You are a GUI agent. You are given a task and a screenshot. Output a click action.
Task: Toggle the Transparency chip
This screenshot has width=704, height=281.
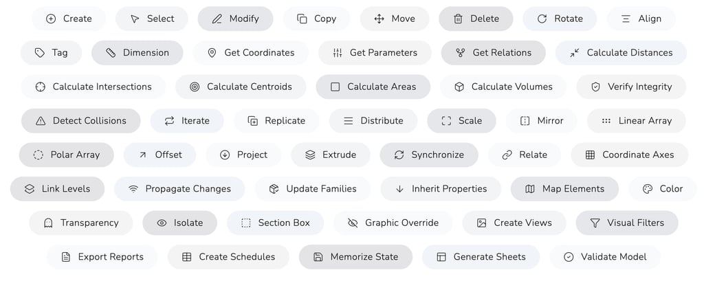[x=80, y=223]
